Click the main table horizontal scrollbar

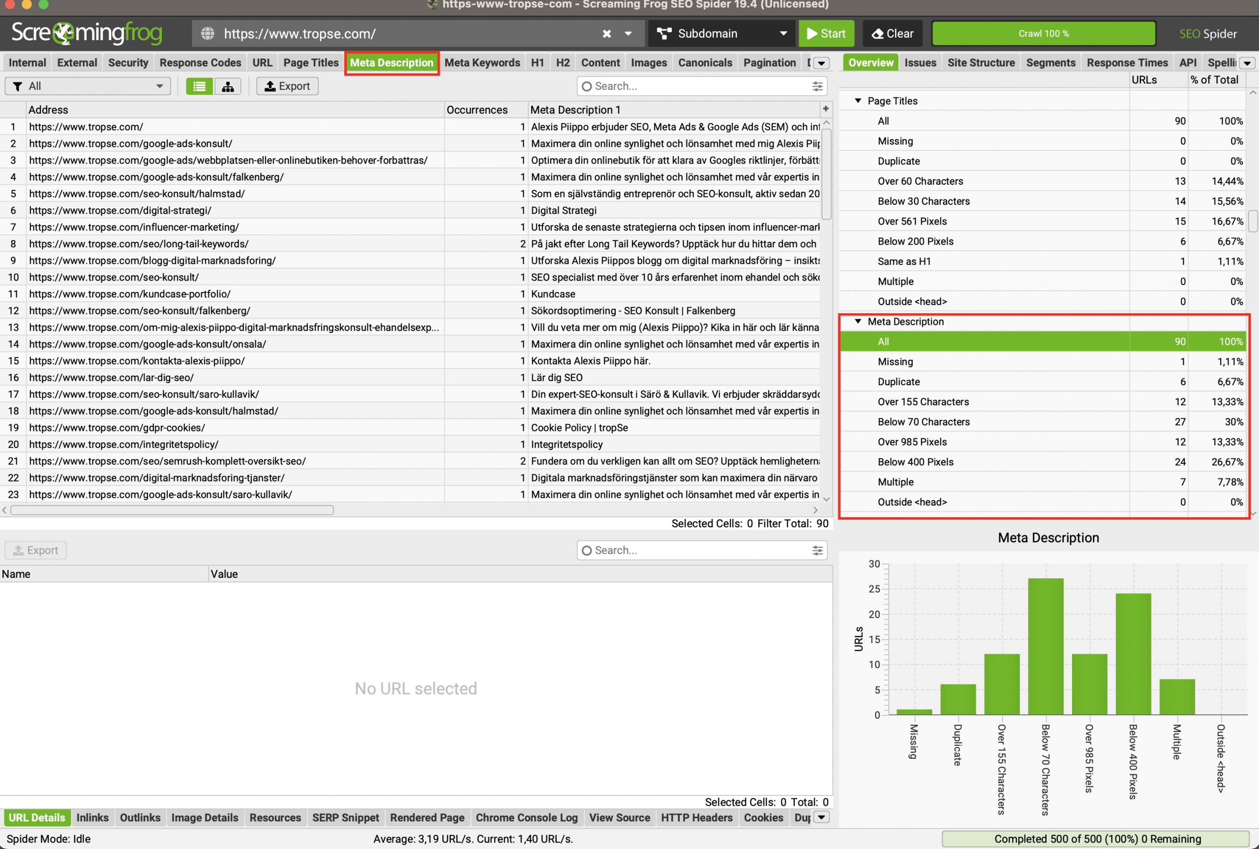tap(172, 509)
